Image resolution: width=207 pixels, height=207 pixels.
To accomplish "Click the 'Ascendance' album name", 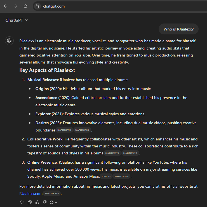I will click(x=46, y=98).
